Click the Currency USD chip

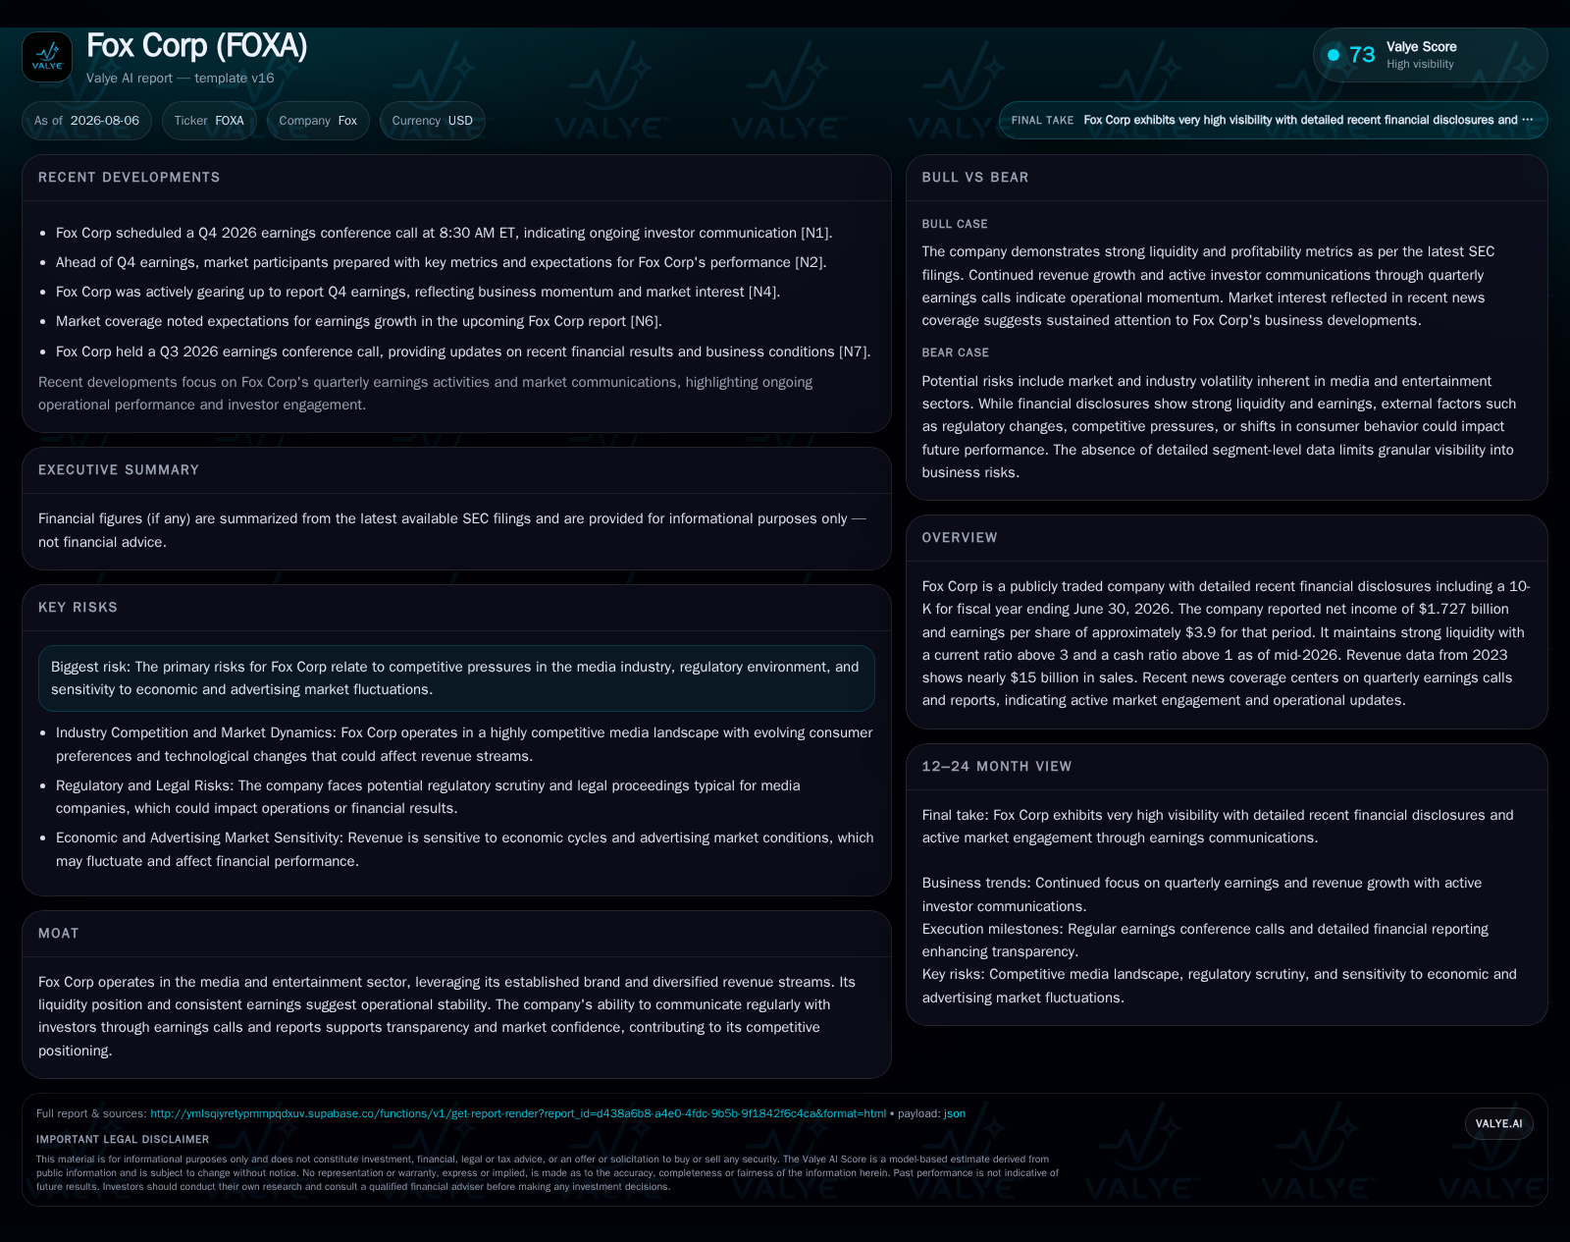[432, 121]
